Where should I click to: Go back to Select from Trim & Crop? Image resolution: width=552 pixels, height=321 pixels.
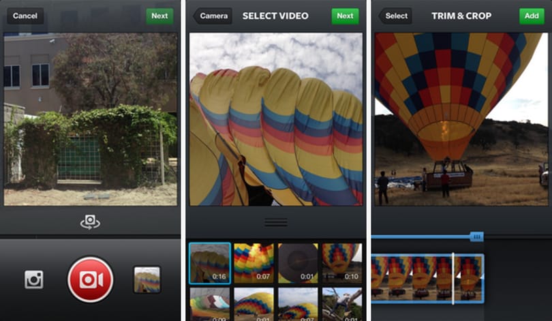pyautogui.click(x=395, y=16)
